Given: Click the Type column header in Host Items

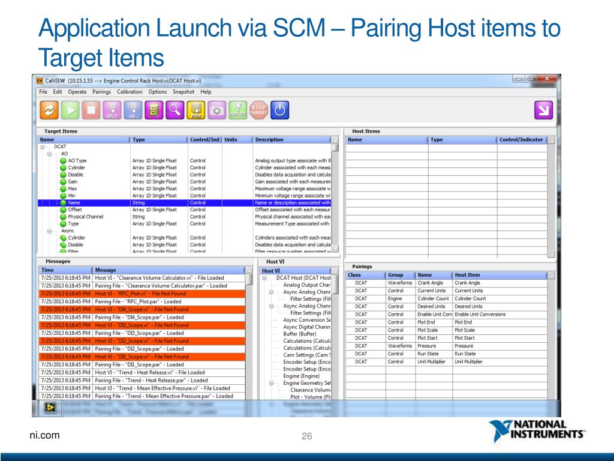Looking at the screenshot, I should [x=462, y=139].
